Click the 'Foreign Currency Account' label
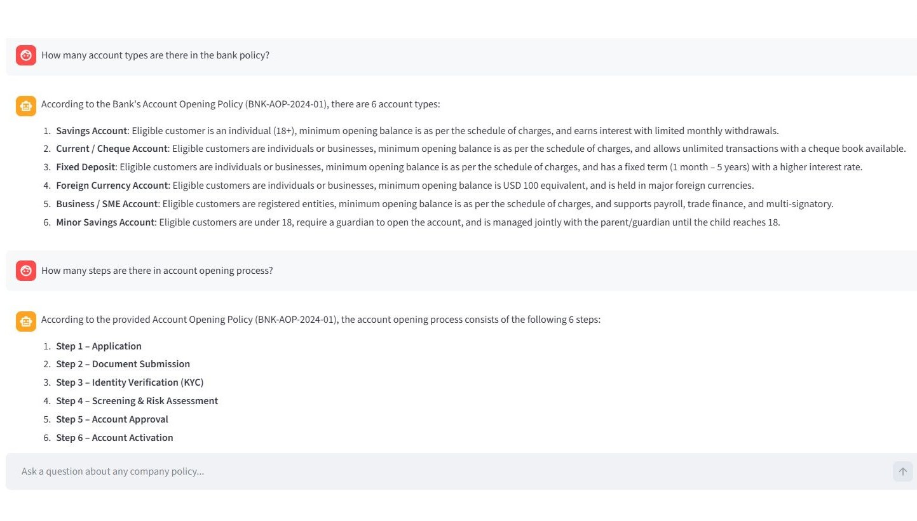The width and height of the screenshot is (917, 521). coord(112,186)
